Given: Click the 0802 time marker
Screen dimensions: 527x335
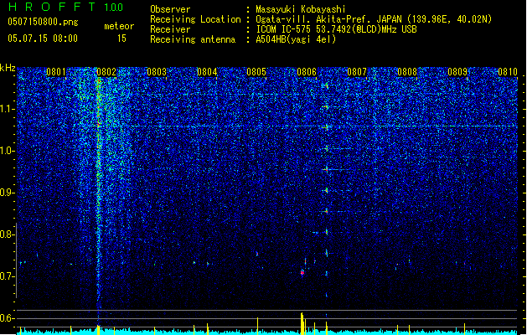Looking at the screenshot, I should coord(106,72).
